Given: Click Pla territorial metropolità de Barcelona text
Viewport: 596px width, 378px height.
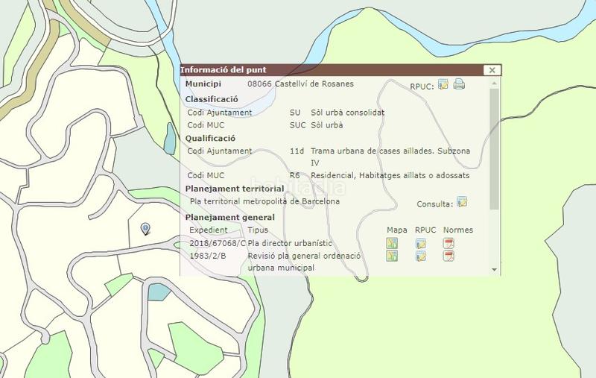Looking at the screenshot, I should (264, 201).
